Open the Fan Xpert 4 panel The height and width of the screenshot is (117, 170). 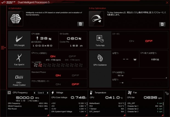tap(19, 59)
